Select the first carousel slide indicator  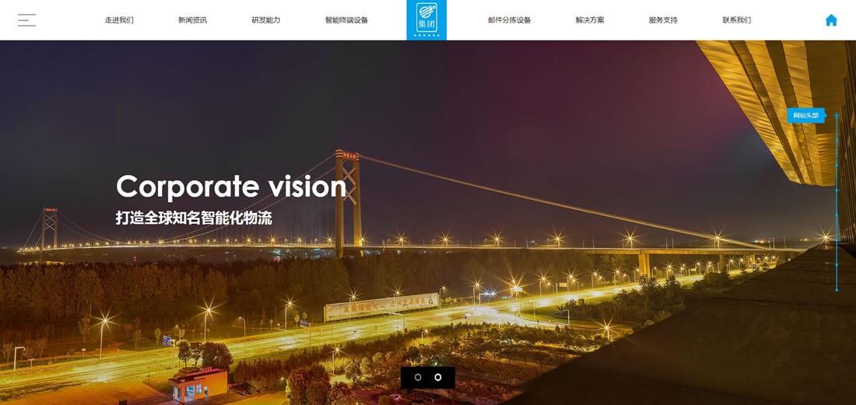[x=418, y=377]
